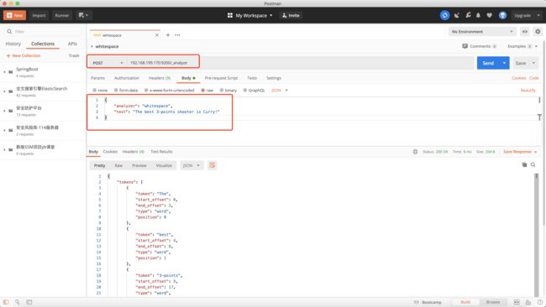Open the Params request tab

(x=97, y=78)
